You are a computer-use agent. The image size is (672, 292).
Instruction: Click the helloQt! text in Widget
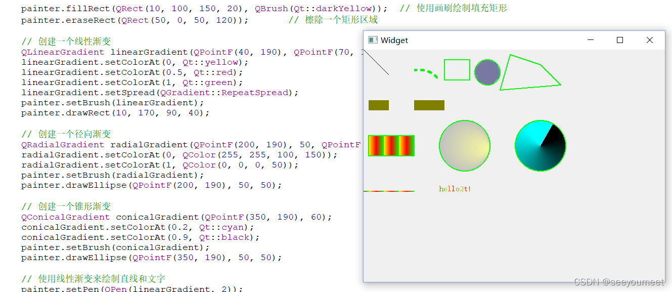click(x=455, y=189)
